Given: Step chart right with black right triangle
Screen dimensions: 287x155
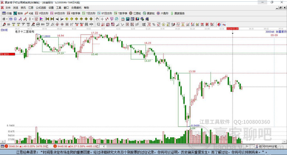Looking at the screenshot, I should point(62,19).
